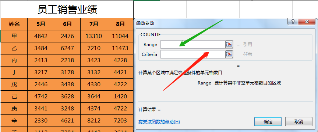Select cell with value 3628
Screen dimensions: 318x132
tap(67, 97)
